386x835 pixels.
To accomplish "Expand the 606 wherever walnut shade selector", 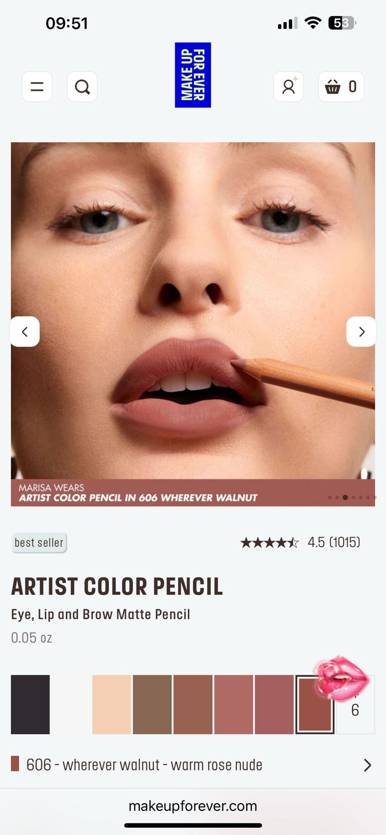I will pos(193,765).
